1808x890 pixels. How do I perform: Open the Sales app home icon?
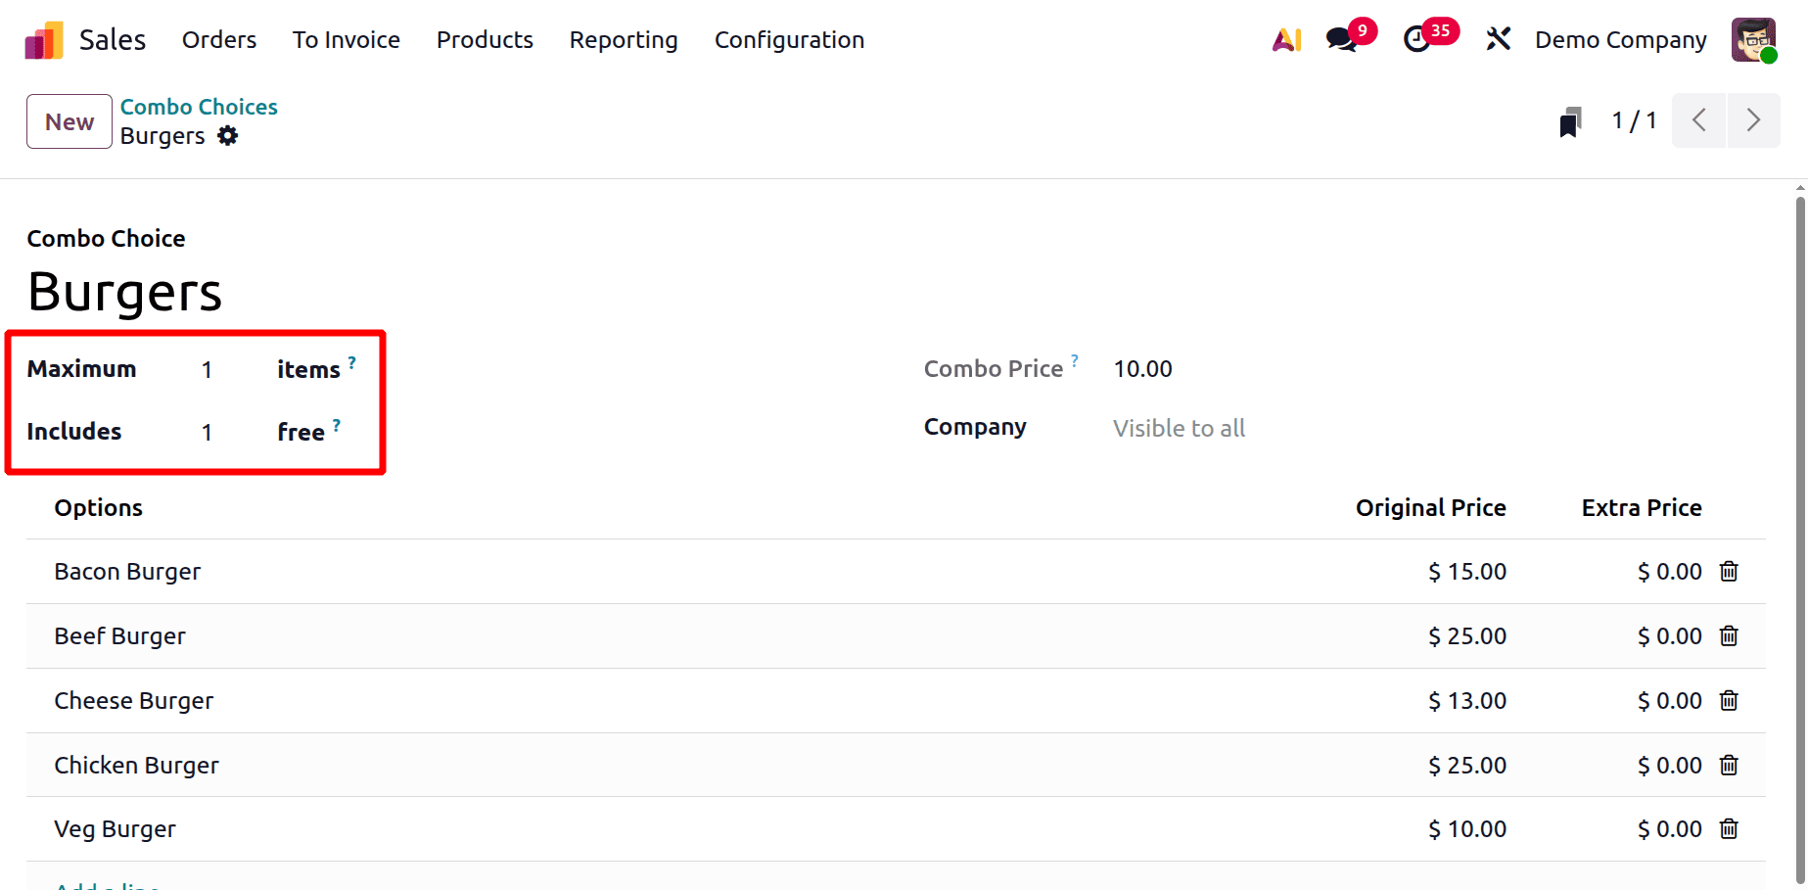click(43, 38)
